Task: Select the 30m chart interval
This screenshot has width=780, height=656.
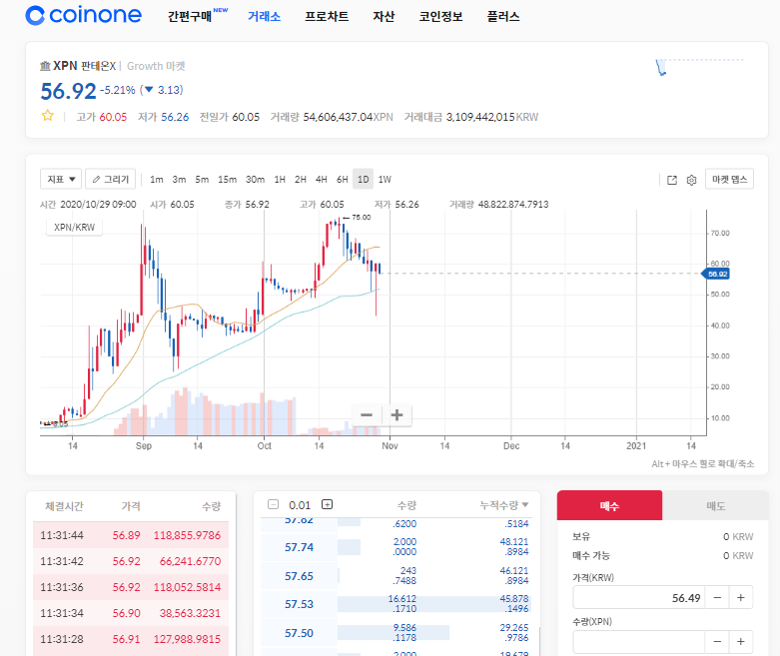Action: [x=256, y=179]
